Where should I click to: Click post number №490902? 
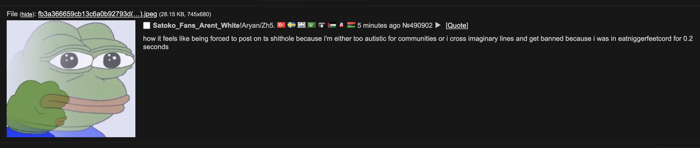tap(417, 25)
